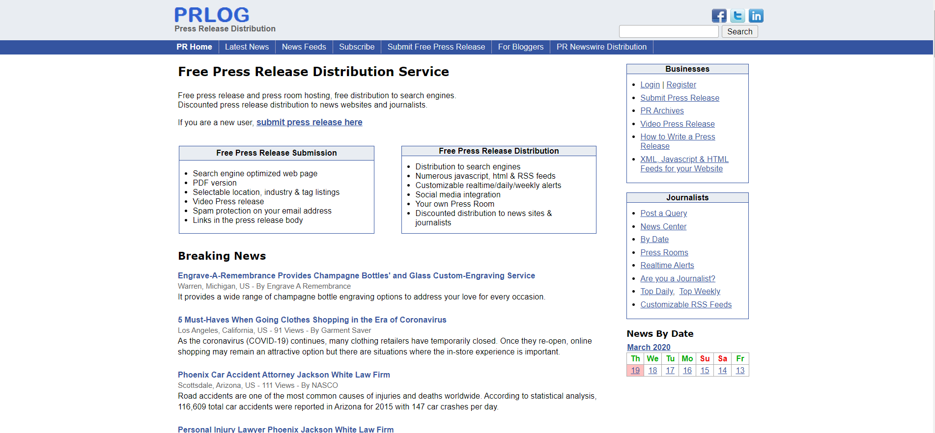
Task: Click 'Warren, Michigan, US' byline text
Action: (214, 286)
